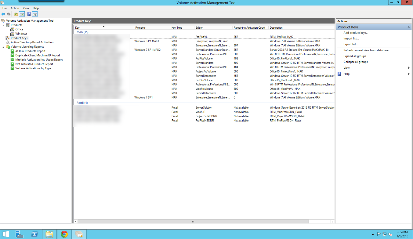Click the Active Directory-Based Activation icon
Viewport: 413px width, 239px height.
(8, 42)
